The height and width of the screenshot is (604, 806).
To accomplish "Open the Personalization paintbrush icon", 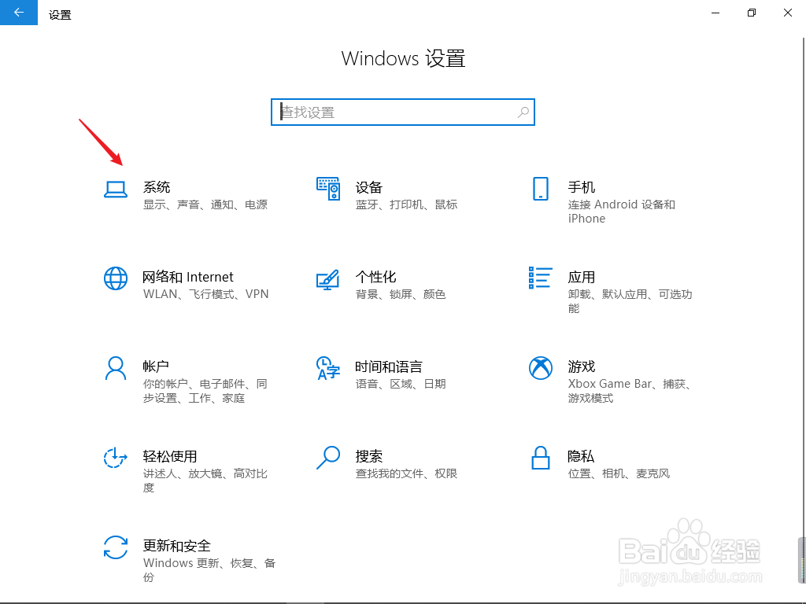I will click(328, 279).
